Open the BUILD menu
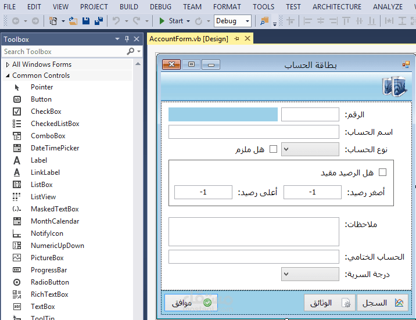The height and width of the screenshot is (320, 416). click(x=129, y=6)
